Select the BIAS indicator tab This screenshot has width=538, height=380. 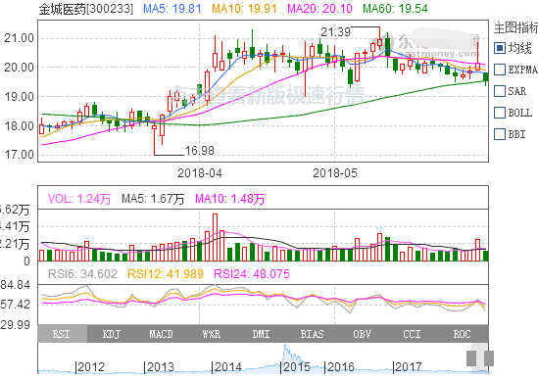coord(312,334)
